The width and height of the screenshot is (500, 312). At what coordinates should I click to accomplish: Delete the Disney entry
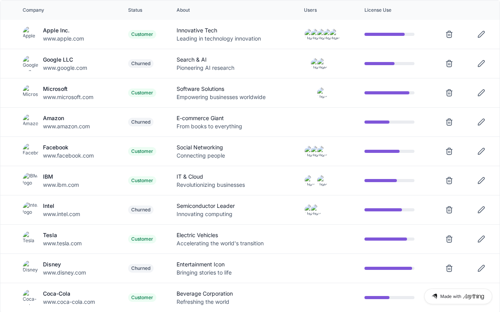pyautogui.click(x=449, y=268)
